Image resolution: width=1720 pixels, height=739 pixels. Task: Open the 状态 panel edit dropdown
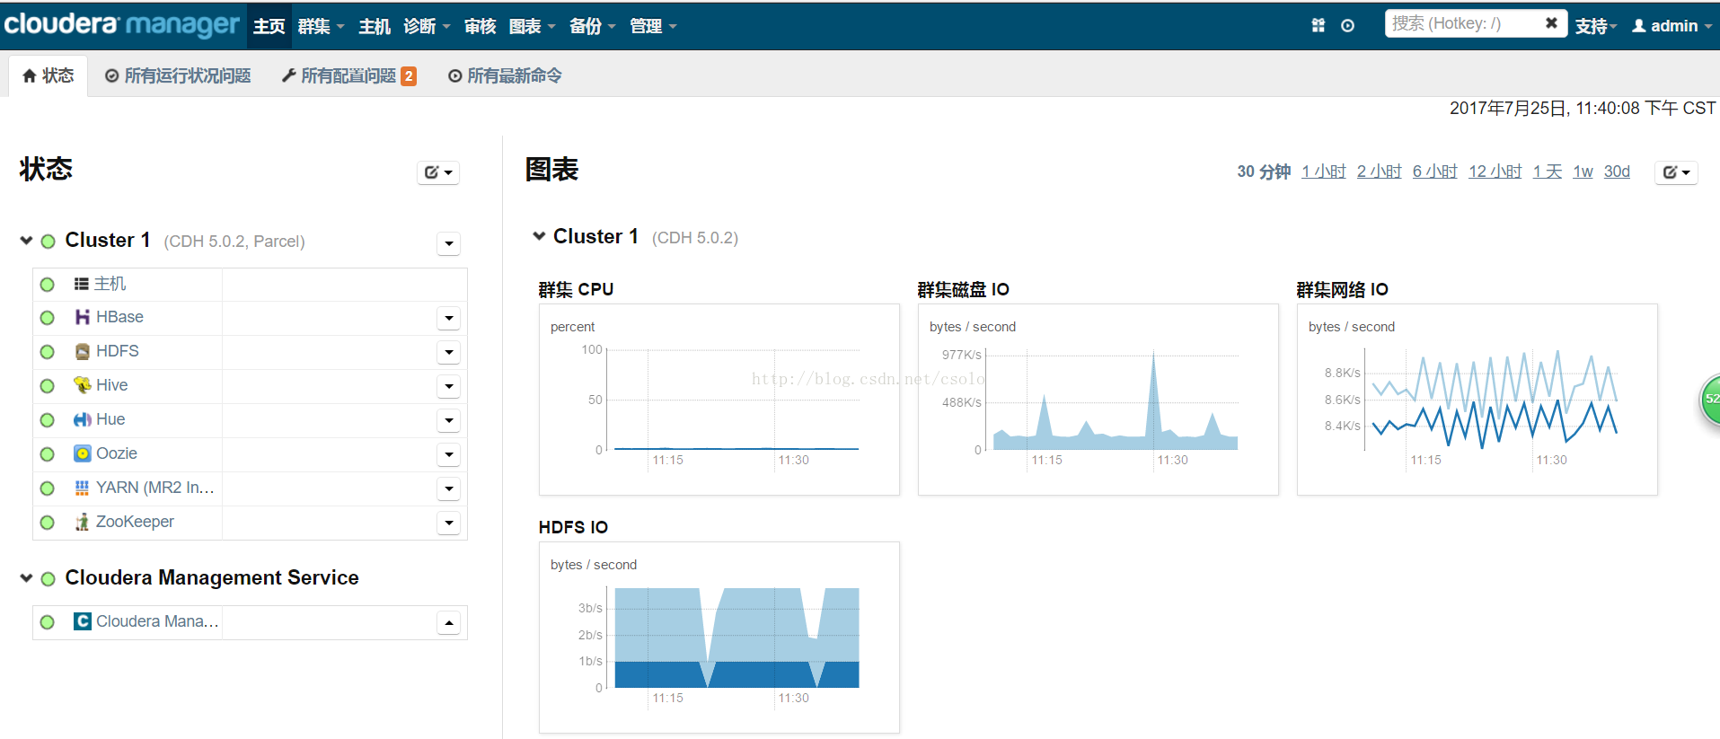point(438,172)
